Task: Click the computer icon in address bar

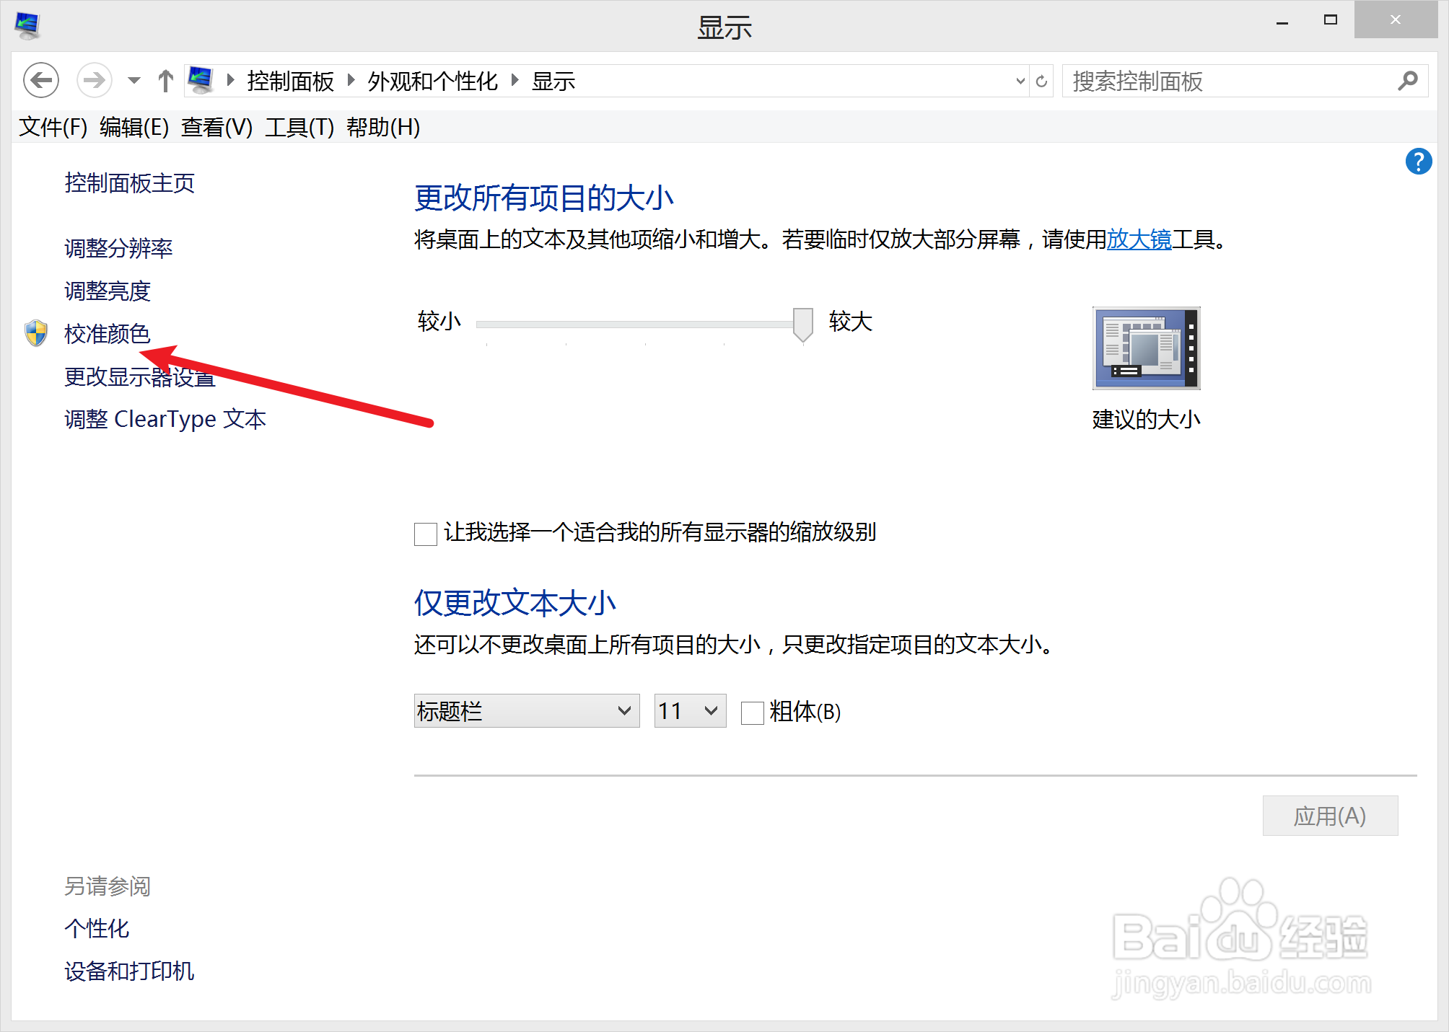Action: point(200,80)
